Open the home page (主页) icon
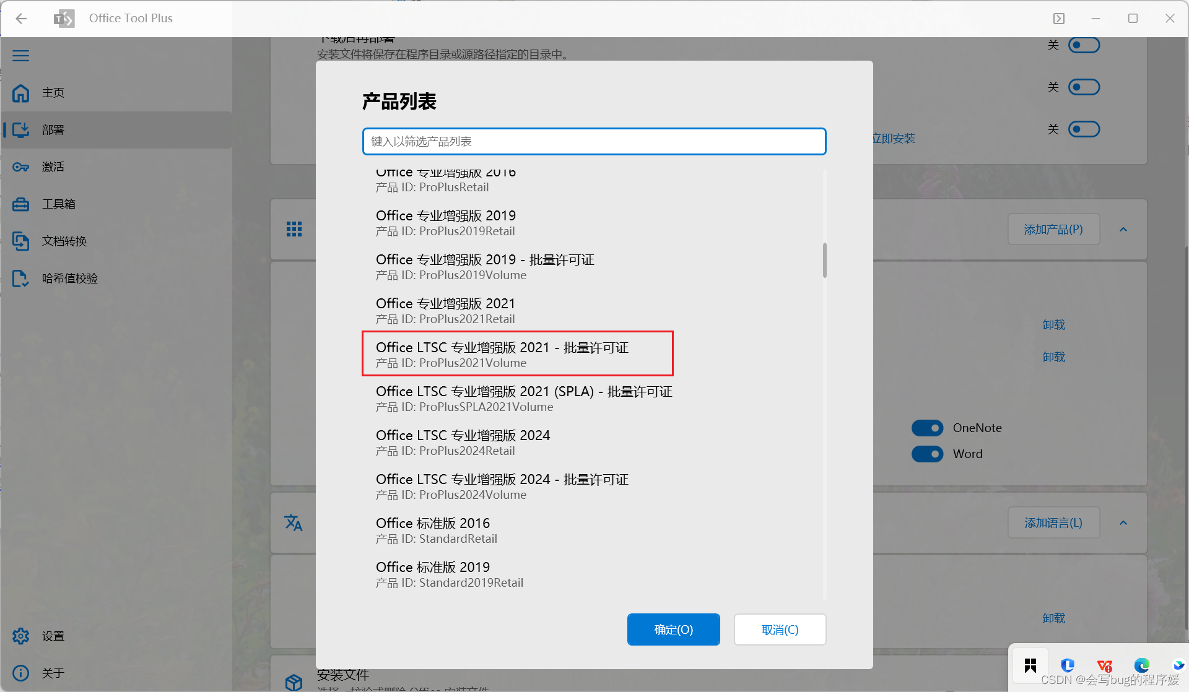Image resolution: width=1189 pixels, height=692 pixels. 21,93
